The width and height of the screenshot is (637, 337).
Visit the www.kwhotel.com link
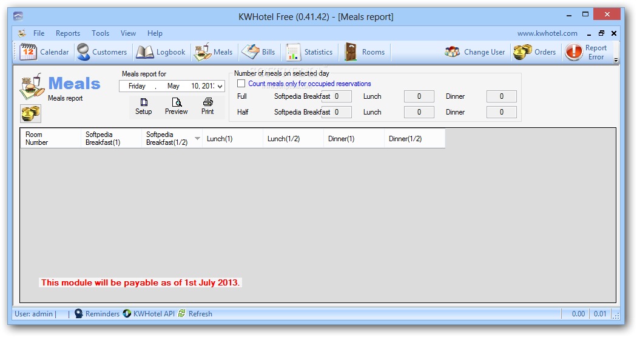pos(547,33)
